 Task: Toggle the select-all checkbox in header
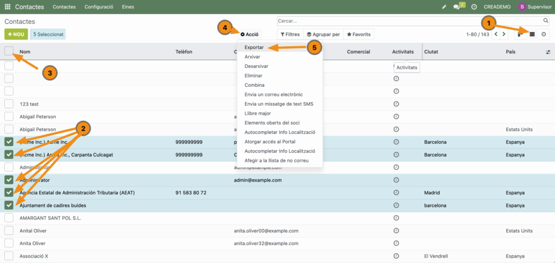pos(9,51)
